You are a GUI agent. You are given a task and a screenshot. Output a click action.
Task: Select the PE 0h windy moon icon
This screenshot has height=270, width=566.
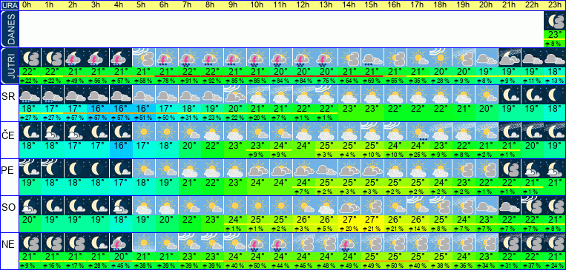click(30, 169)
